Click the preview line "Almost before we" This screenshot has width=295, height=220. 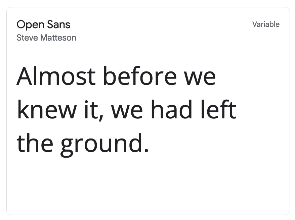click(x=116, y=76)
